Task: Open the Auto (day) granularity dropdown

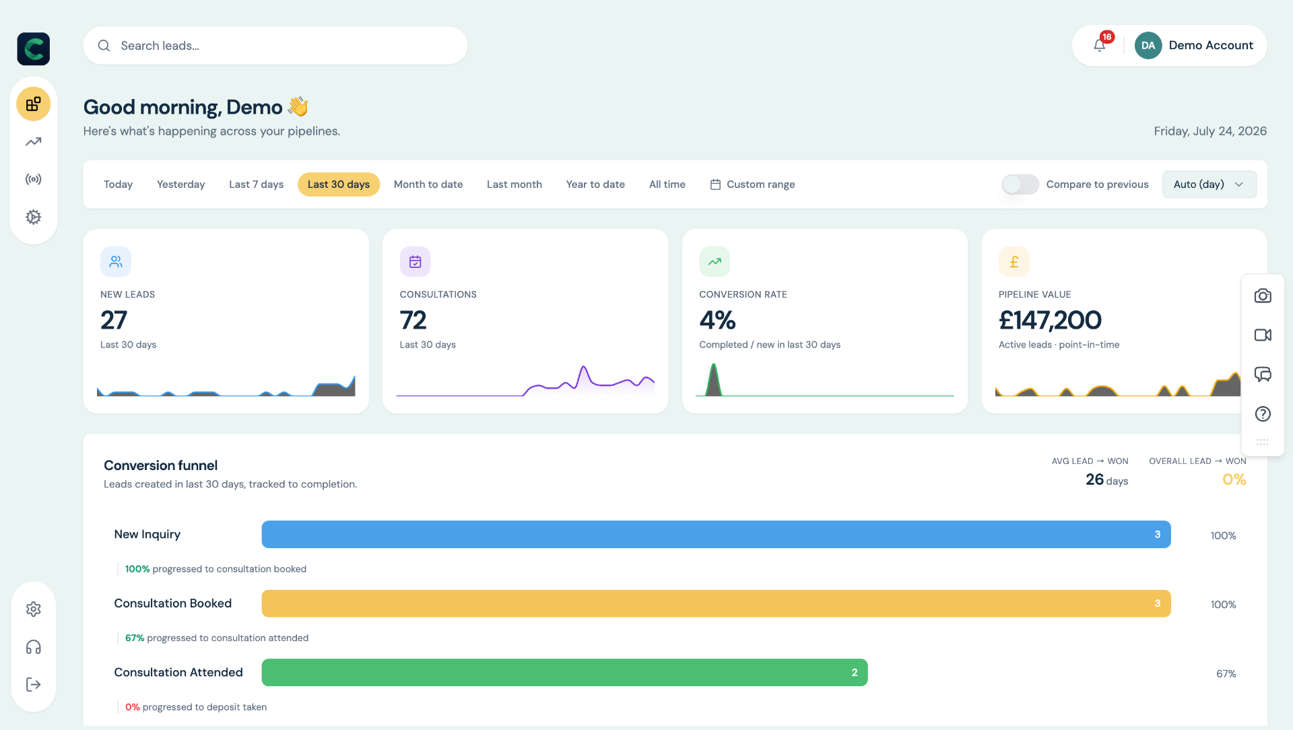Action: click(x=1209, y=184)
